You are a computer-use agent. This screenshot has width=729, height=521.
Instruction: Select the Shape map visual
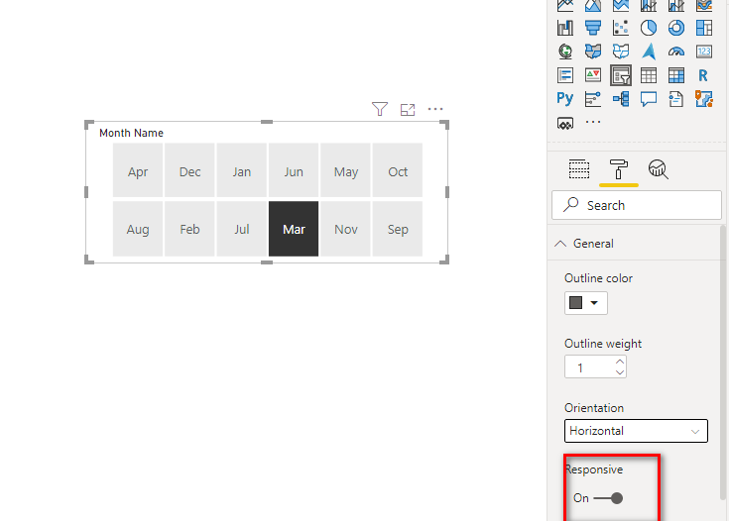click(621, 52)
